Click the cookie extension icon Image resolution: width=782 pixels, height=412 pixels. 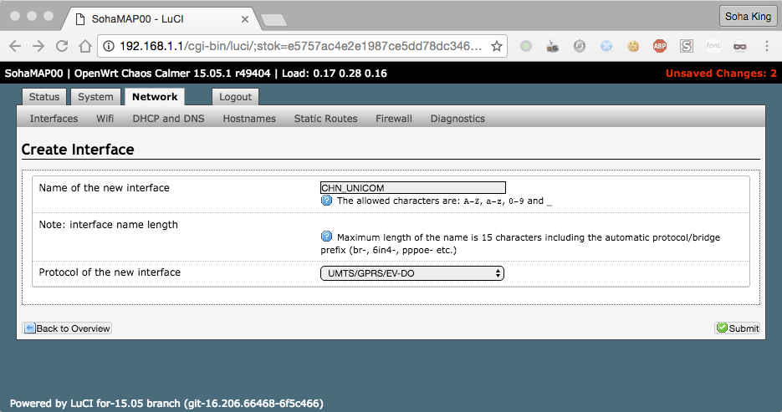click(x=633, y=46)
